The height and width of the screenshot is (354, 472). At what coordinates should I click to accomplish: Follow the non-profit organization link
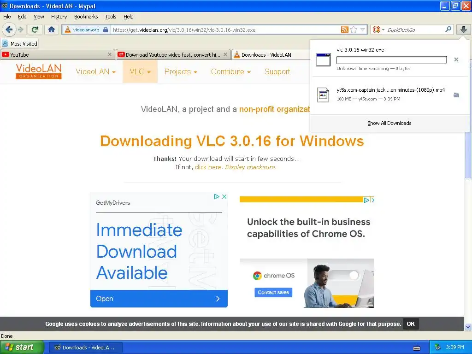275,109
